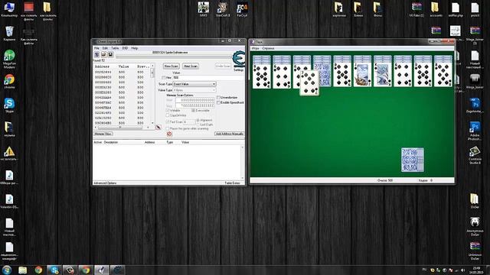Image resolution: width=490 pixels, height=275 pixels.
Task: Open the Chrome desktop shortcut
Action: tap(9, 82)
